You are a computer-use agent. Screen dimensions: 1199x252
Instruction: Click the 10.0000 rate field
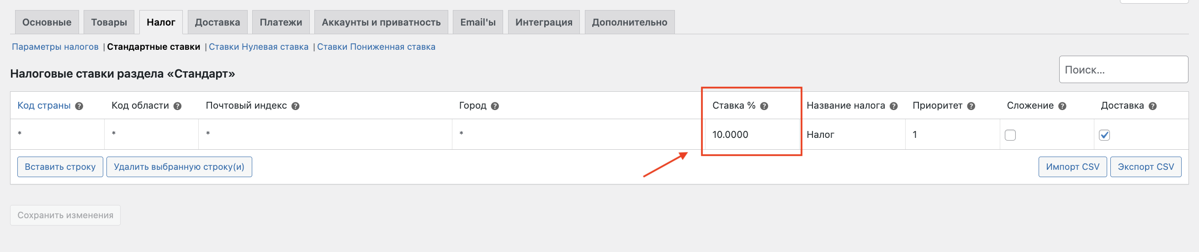coord(752,134)
